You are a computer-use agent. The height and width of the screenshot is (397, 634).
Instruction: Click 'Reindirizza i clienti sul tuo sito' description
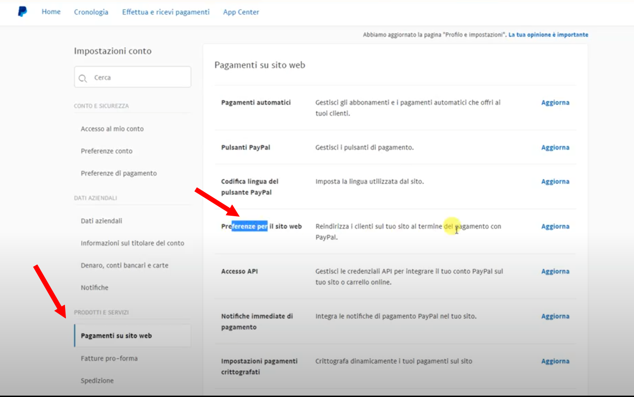click(x=408, y=232)
